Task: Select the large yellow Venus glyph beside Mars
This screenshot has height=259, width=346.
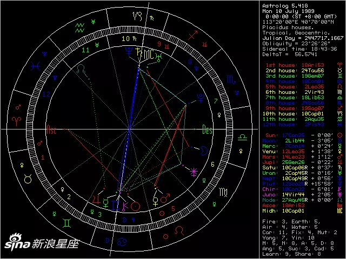Action: 156,201
